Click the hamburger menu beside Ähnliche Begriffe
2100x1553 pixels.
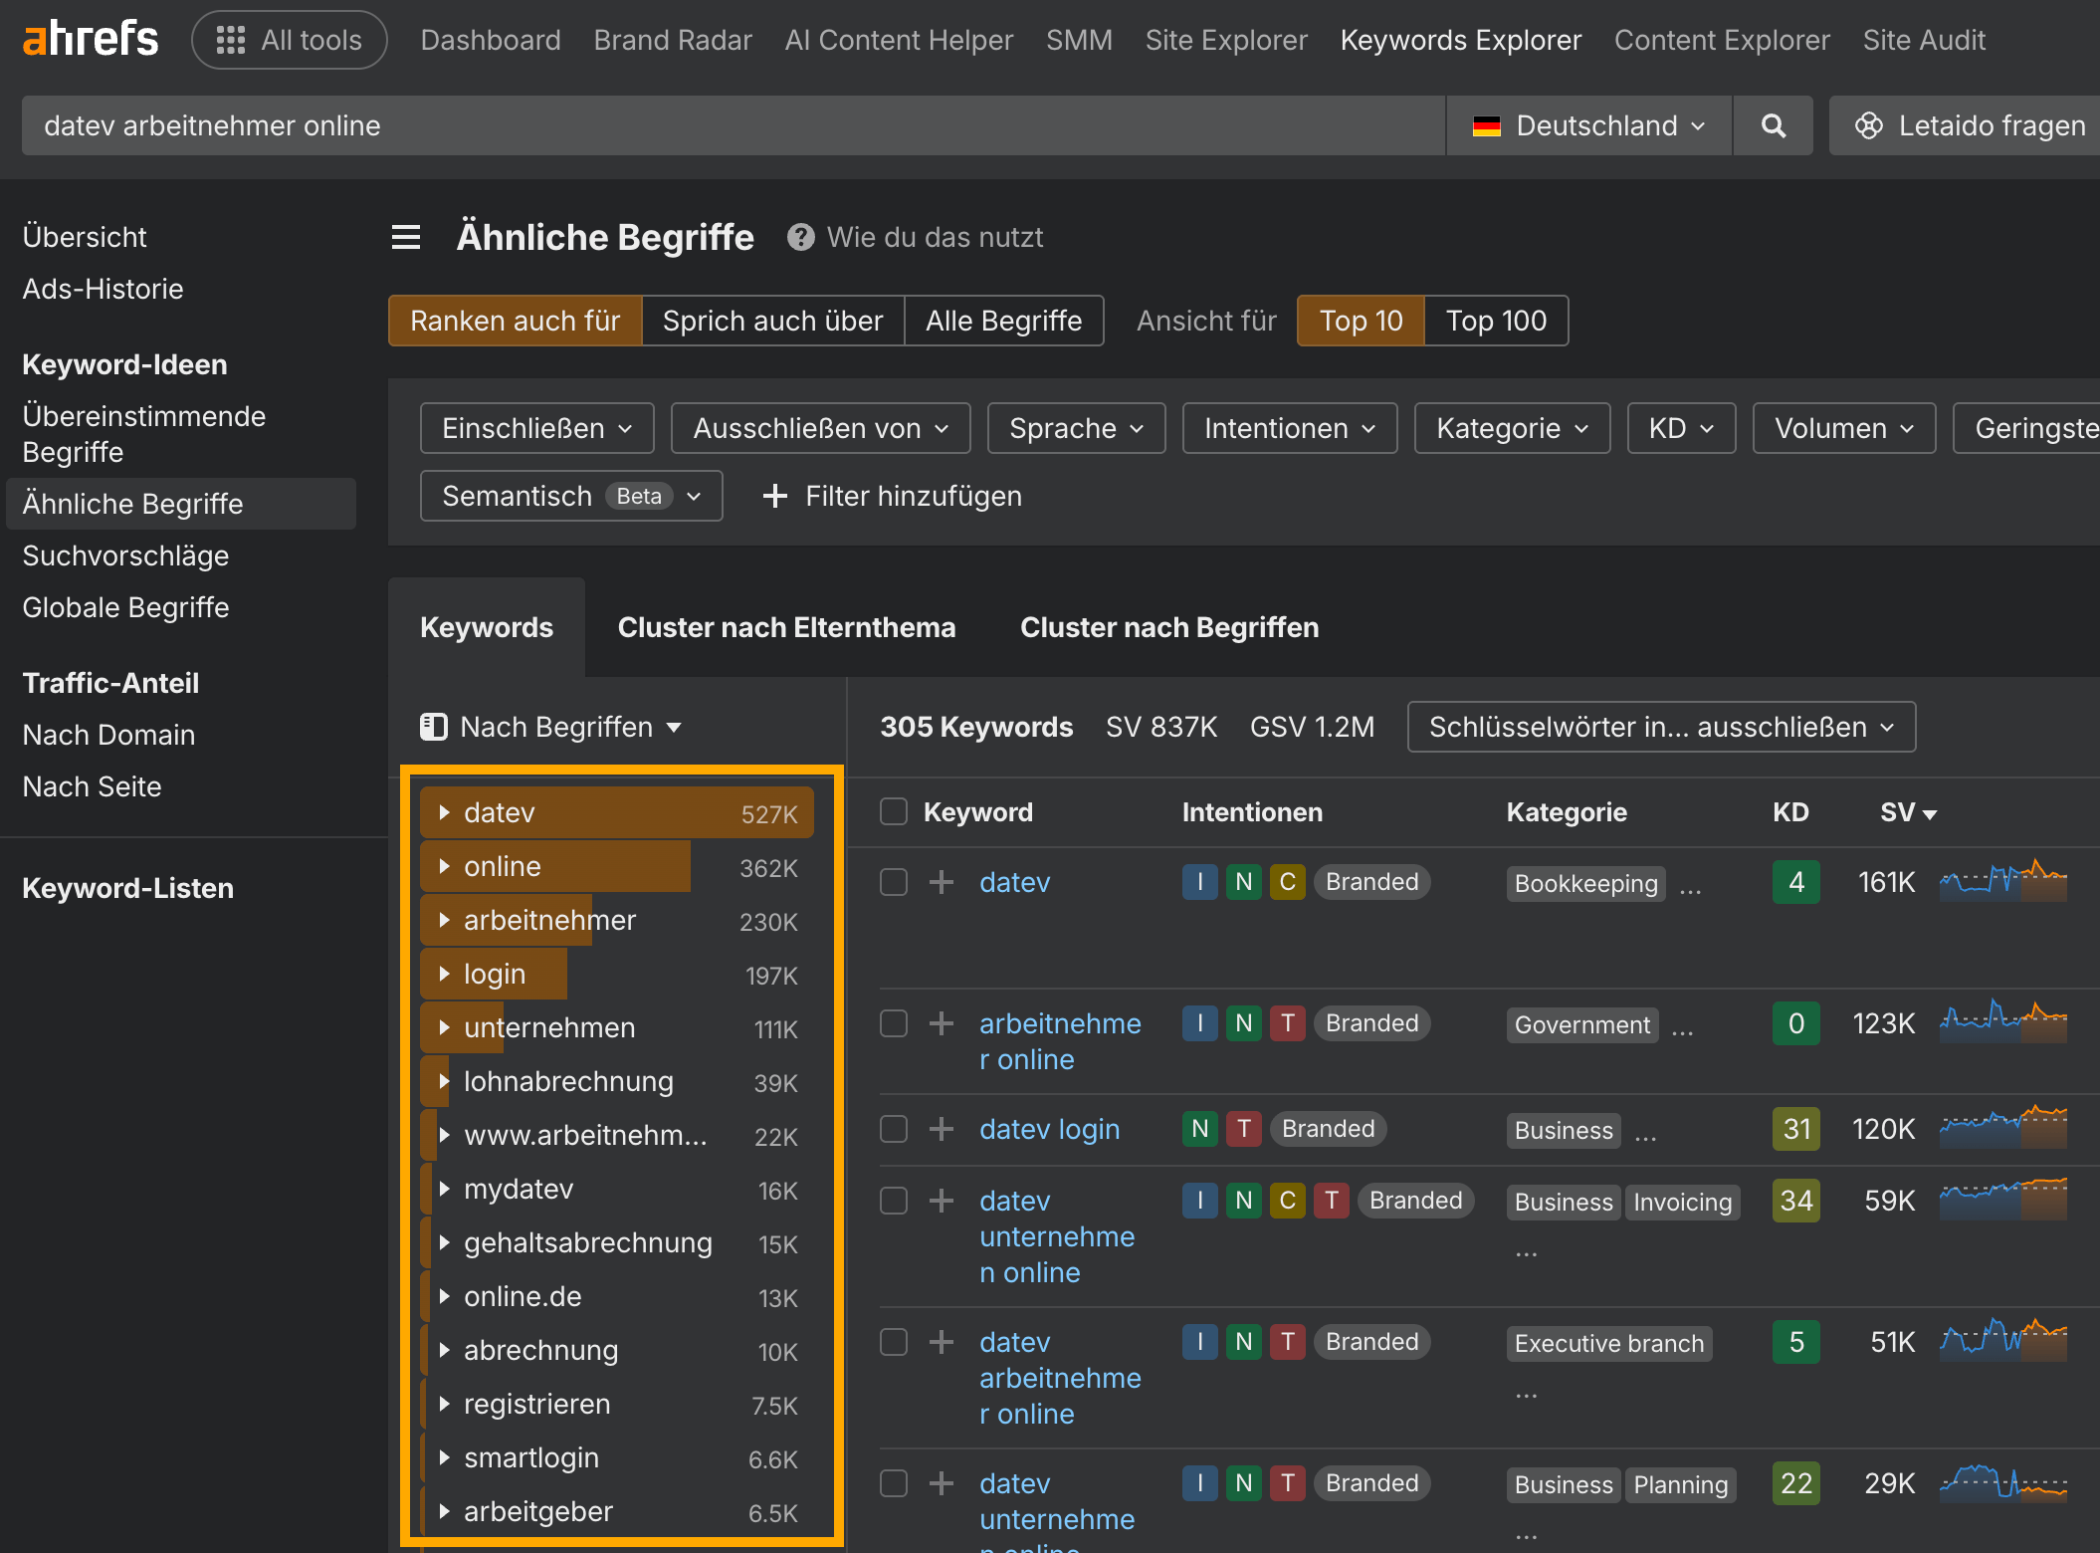[x=406, y=237]
